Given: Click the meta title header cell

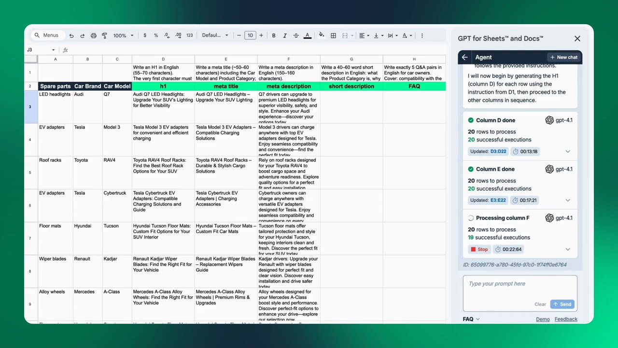Looking at the screenshot, I should click(x=226, y=86).
